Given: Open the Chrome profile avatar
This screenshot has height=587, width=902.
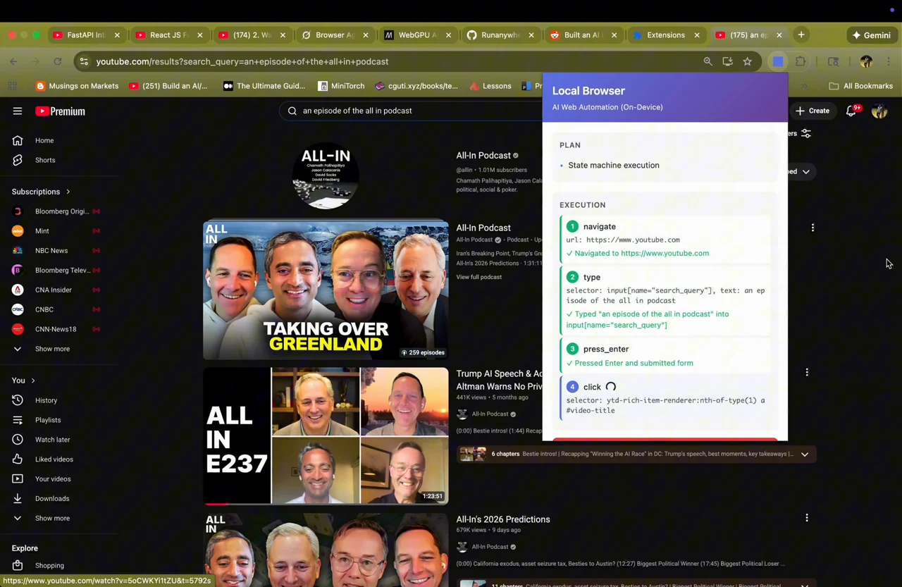Looking at the screenshot, I should pyautogui.click(x=866, y=61).
